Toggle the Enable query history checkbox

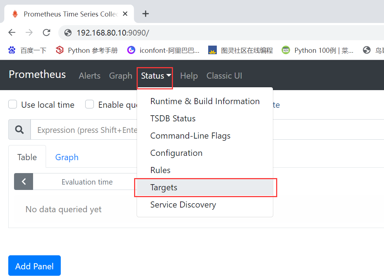pyautogui.click(x=90, y=104)
